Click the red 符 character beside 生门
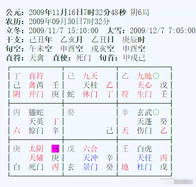 125,94
